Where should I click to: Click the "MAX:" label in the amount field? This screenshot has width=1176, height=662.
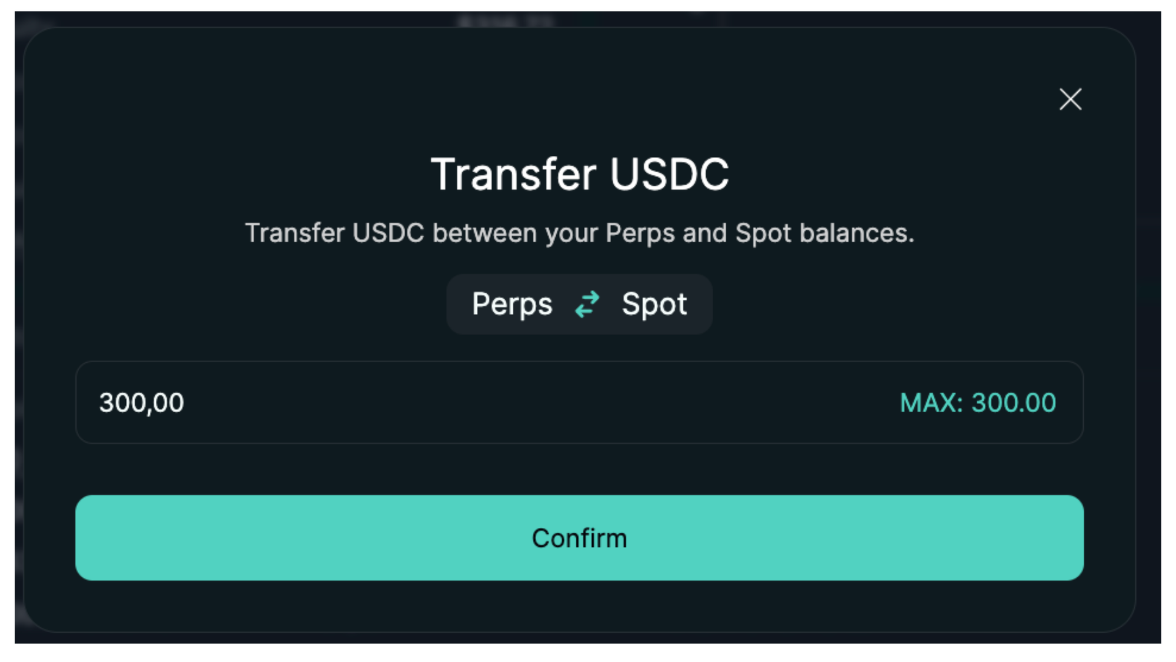(x=931, y=403)
